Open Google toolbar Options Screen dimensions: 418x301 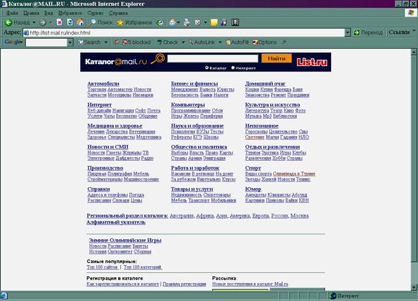click(264, 42)
